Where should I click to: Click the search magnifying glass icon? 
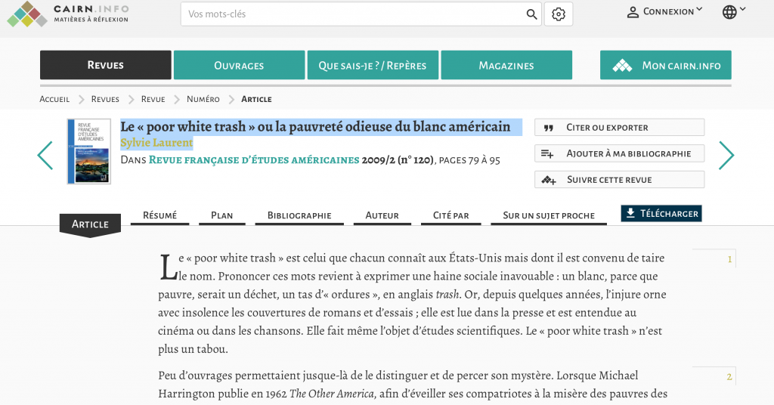(x=531, y=14)
